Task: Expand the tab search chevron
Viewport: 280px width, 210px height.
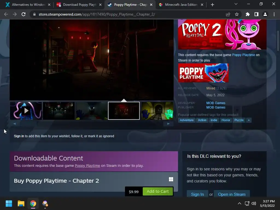Action: [x=236, y=4]
